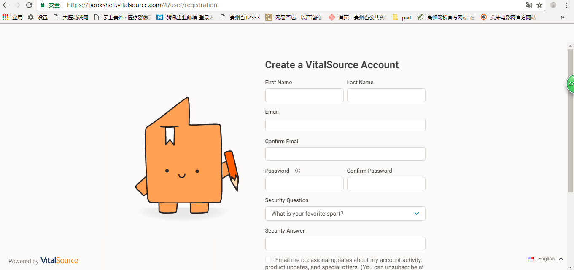Click the Security Answer field

(345, 243)
